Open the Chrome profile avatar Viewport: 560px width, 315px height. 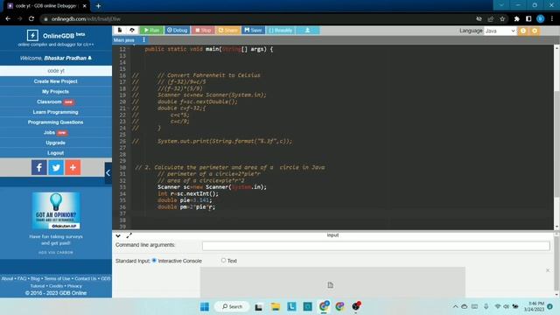pyautogui.click(x=541, y=19)
